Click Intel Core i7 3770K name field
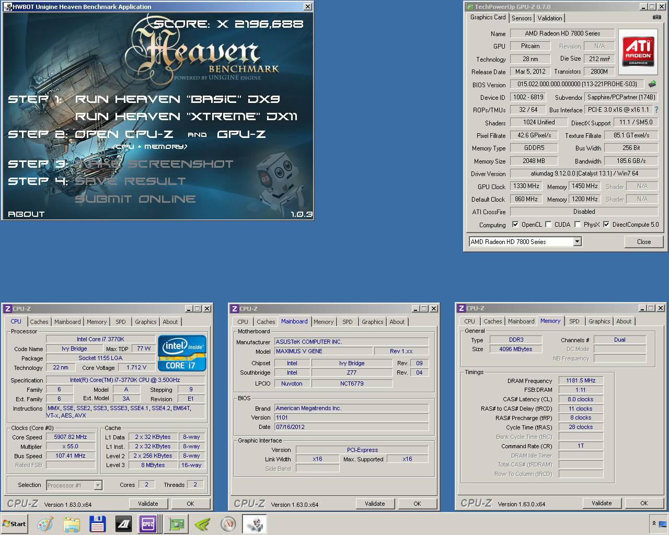Image resolution: width=669 pixels, height=535 pixels. 100,339
